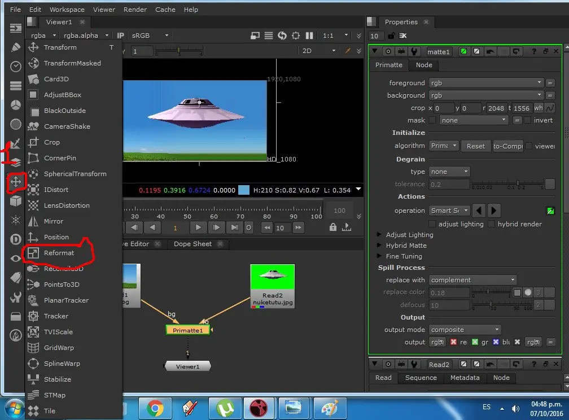This screenshot has height=420, width=569.
Task: Toggle the red output channel checkbox
Action: point(454,342)
